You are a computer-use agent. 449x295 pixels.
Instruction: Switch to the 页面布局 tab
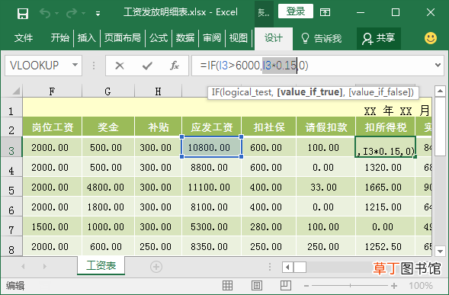coord(123,38)
